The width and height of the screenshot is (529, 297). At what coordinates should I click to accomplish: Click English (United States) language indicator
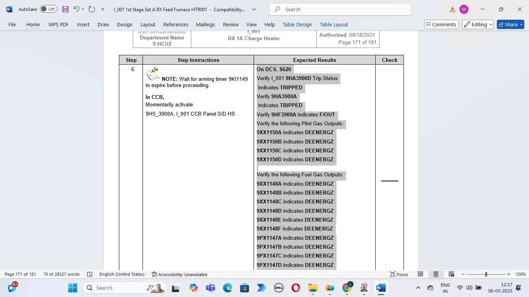point(122,274)
